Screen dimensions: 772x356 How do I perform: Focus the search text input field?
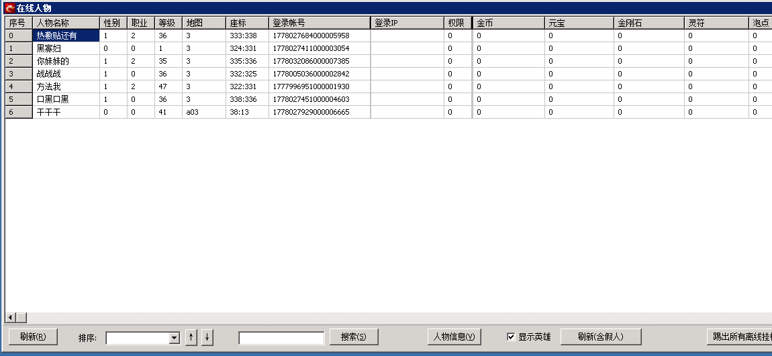282,338
